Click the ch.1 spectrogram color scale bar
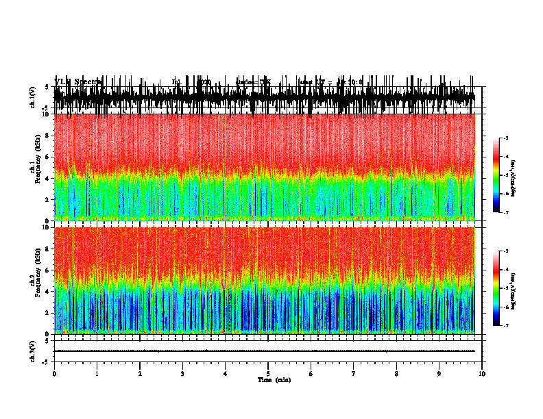Image resolution: width=543 pixels, height=419 pixels. (496, 175)
